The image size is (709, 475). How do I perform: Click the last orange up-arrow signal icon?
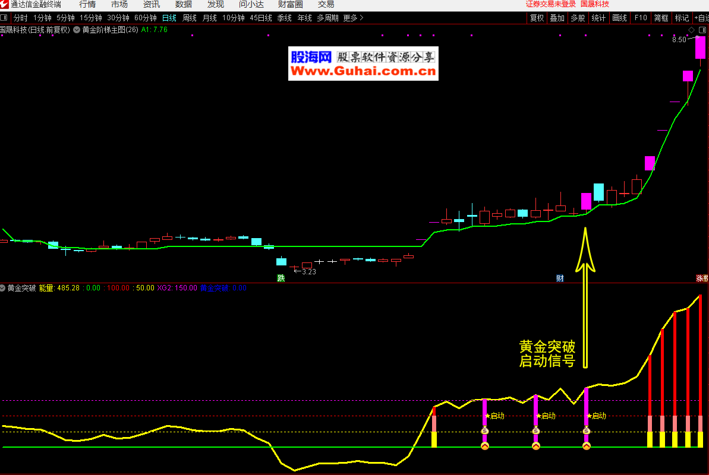(x=587, y=446)
